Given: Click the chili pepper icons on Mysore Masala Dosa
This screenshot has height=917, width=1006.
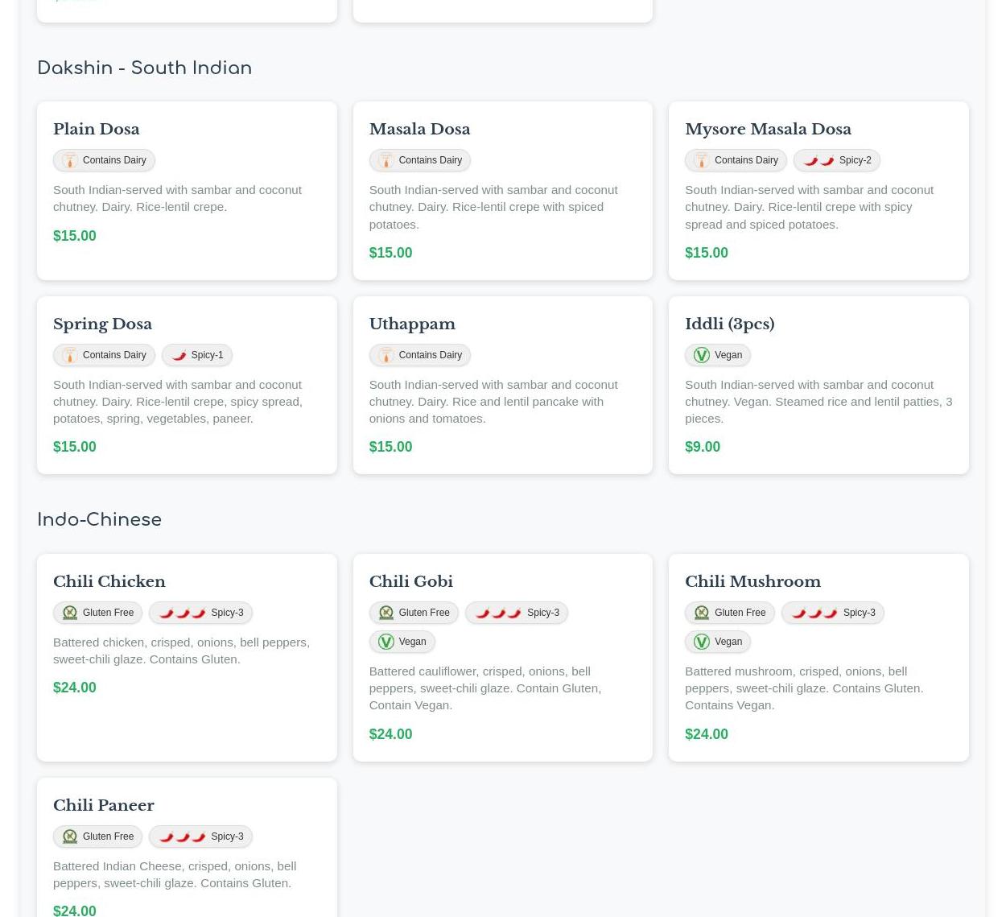Looking at the screenshot, I should click(818, 160).
